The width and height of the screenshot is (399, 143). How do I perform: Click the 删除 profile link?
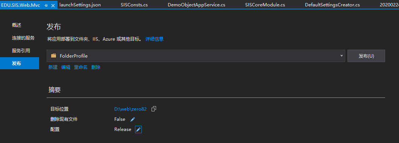pyautogui.click(x=96, y=67)
